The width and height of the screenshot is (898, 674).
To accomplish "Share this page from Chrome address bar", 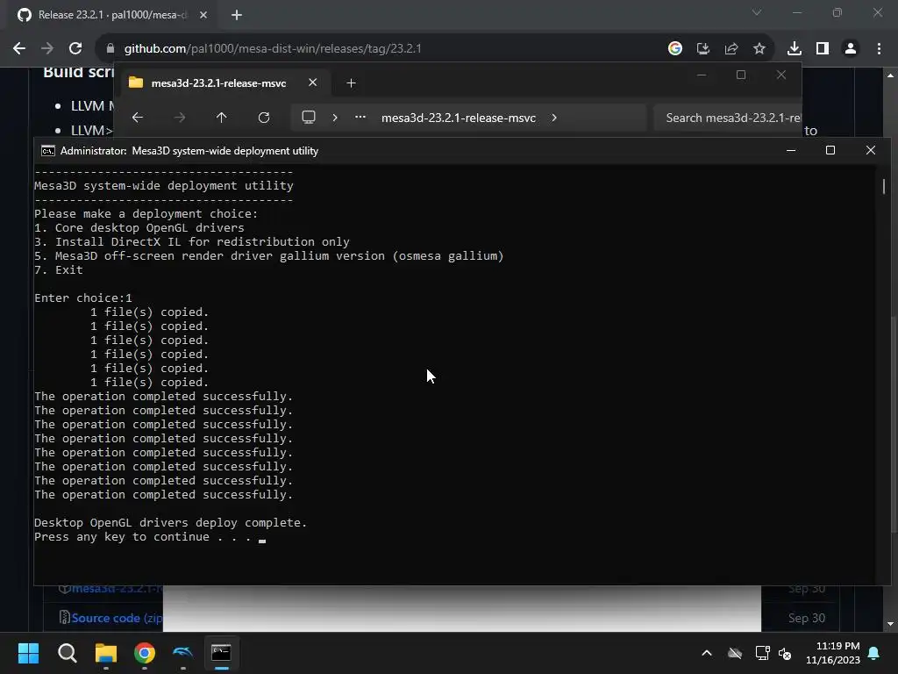I will [731, 49].
